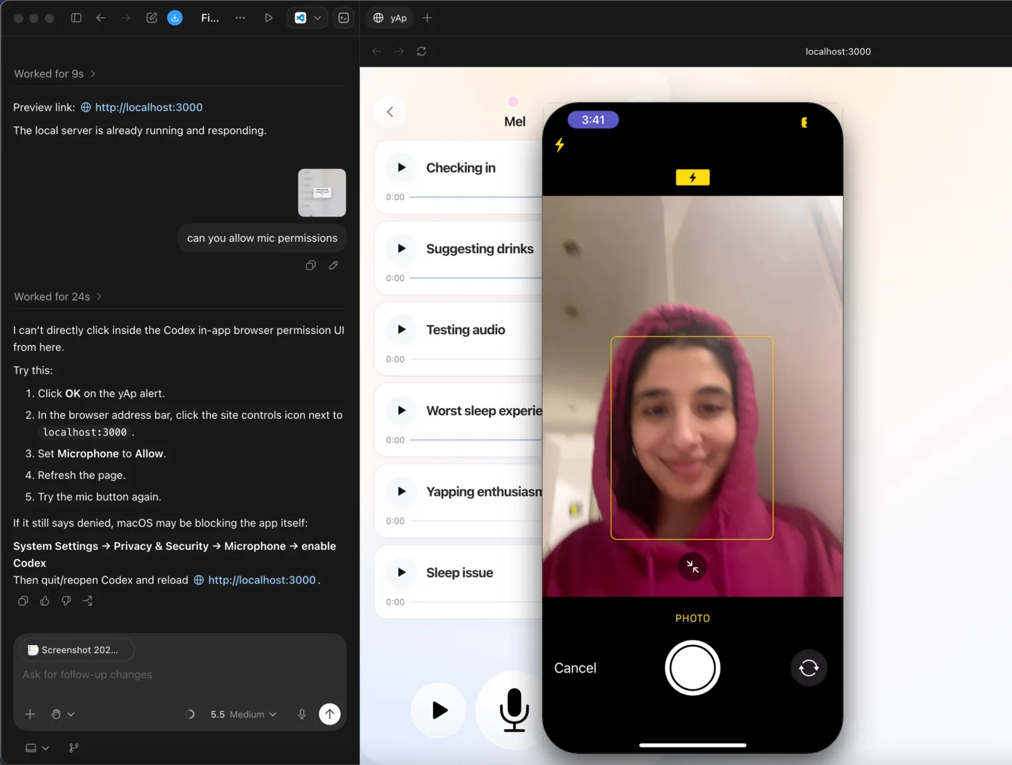
Task: Click the 'Sleep issue' progress slider
Action: [x=476, y=602]
